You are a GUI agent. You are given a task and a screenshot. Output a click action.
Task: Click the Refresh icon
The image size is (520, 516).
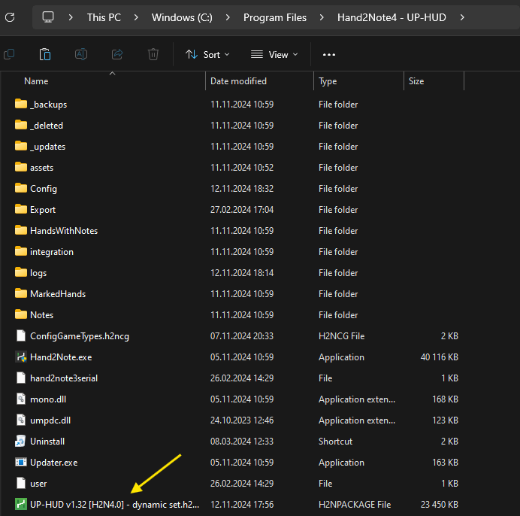point(10,17)
